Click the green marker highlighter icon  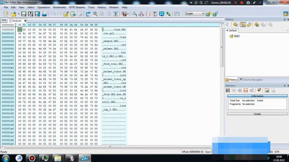click(x=168, y=14)
